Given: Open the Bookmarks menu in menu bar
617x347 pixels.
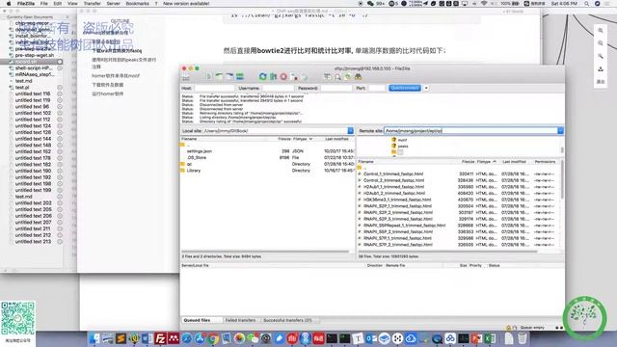Looking at the screenshot, I should tap(137, 4).
